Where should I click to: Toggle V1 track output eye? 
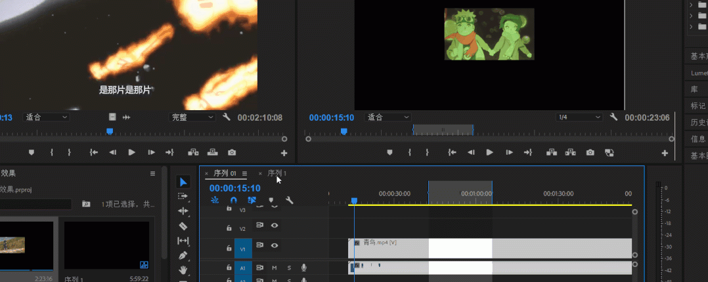[274, 245]
